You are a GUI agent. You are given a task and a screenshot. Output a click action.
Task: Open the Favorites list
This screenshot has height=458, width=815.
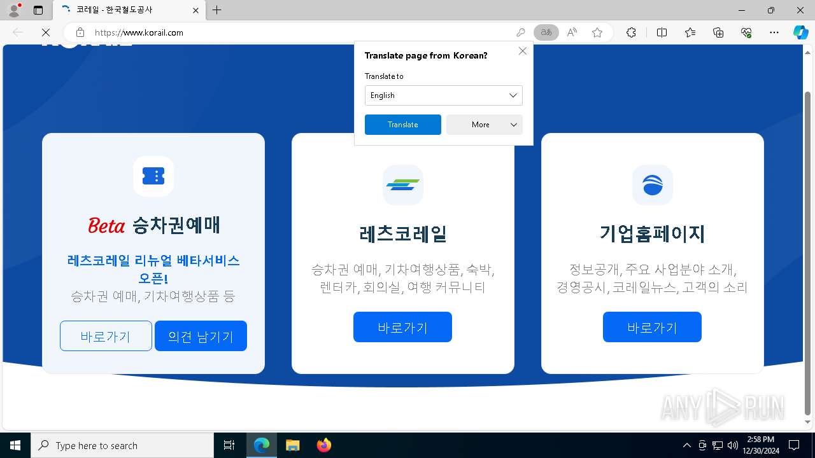pos(690,32)
